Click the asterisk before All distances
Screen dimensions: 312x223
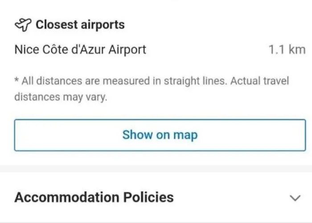(17, 80)
